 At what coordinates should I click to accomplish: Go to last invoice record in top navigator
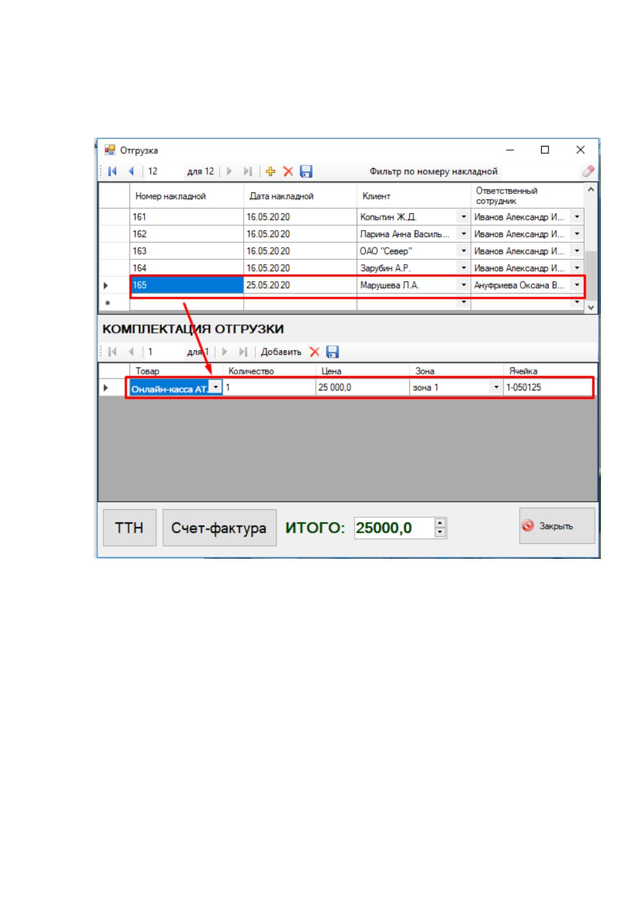tap(247, 172)
